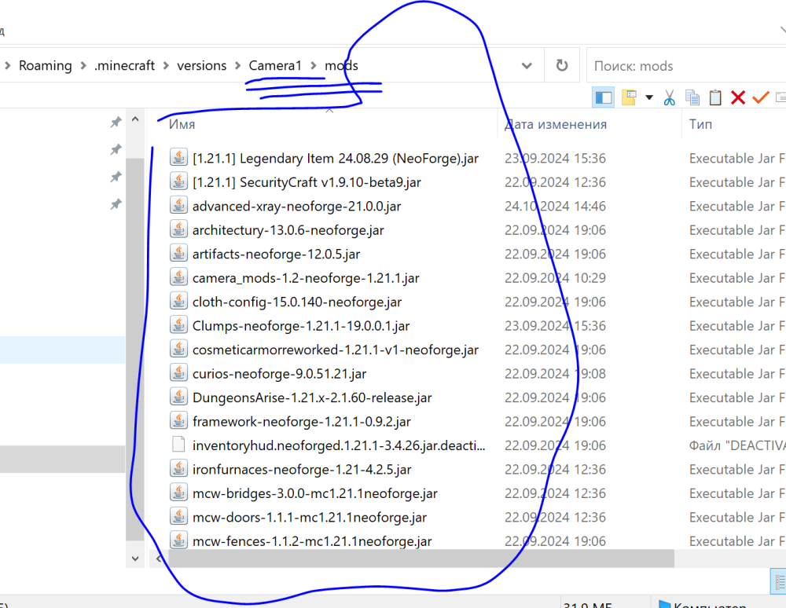Go to versions folder in breadcrumb
Image resolution: width=786 pixels, height=608 pixels.
(x=201, y=66)
